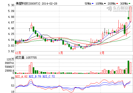The height and width of the screenshot is (93, 133).
Task: Click the last red candlestick near 5.30
Action: point(130,14)
